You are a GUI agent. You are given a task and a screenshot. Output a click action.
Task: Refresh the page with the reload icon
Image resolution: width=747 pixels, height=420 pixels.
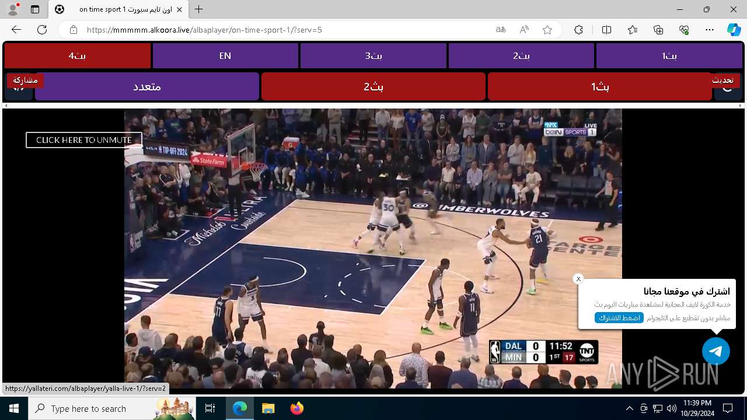coord(42,30)
